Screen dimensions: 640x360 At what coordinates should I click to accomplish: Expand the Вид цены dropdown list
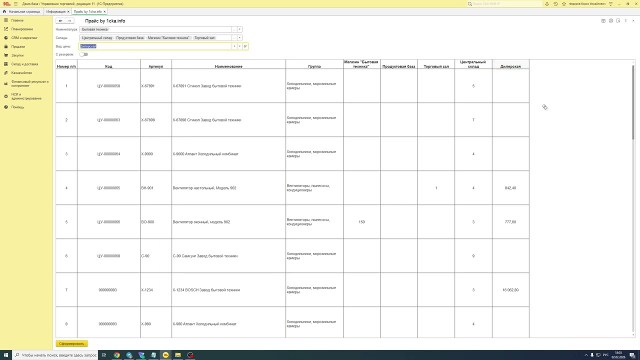(234, 46)
